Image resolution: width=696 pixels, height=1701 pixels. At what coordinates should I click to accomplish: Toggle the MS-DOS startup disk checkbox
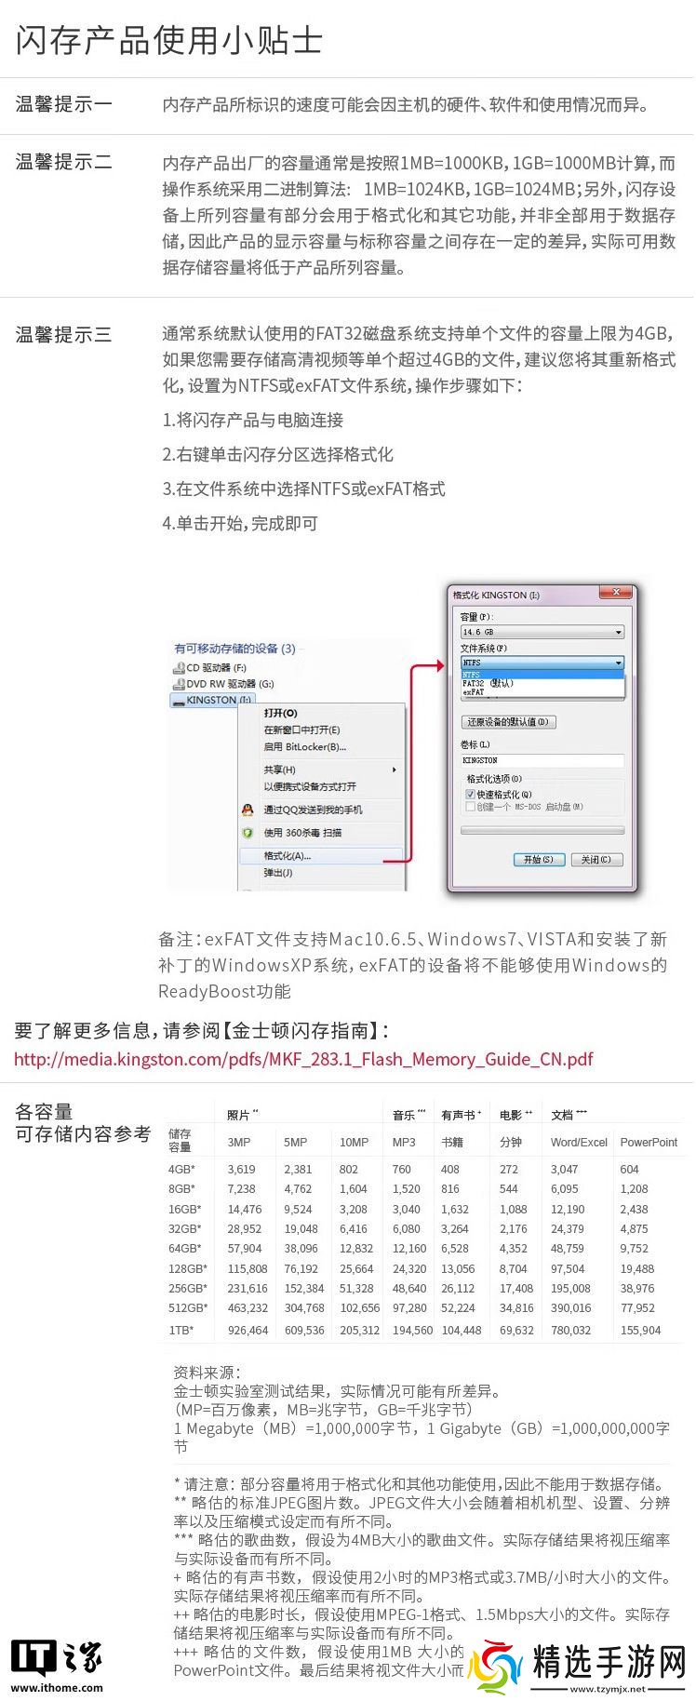coord(470,807)
